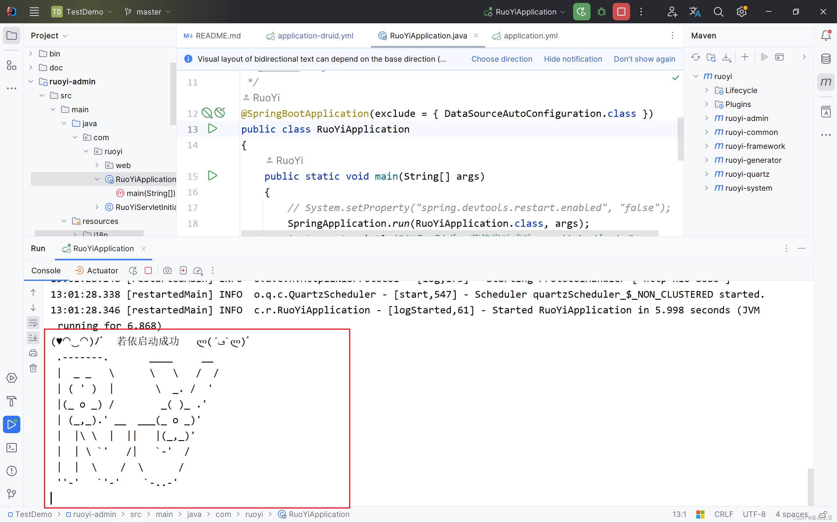Click the Clear All trash icon in console
This screenshot has width=837, height=523.
point(33,368)
